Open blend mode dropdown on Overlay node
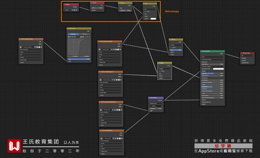The image size is (260, 158). pos(176,45)
